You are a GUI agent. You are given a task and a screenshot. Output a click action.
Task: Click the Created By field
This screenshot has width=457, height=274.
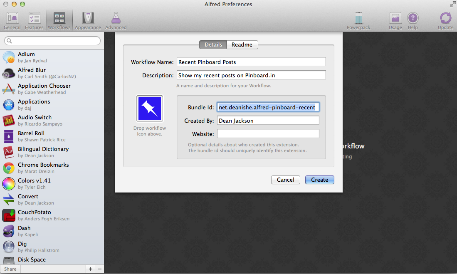[x=268, y=121]
